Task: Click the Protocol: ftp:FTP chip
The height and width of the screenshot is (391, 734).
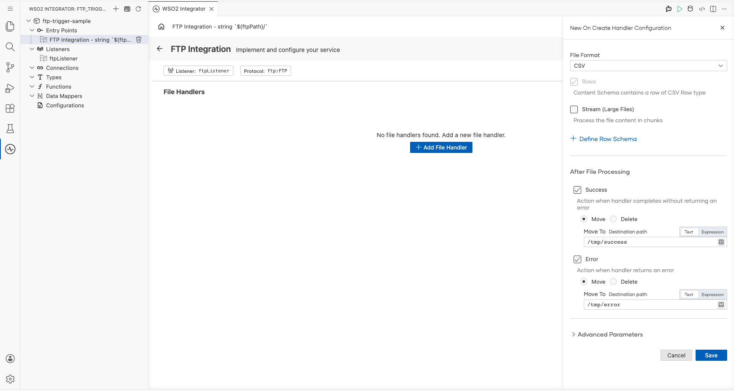Action: coord(265,71)
